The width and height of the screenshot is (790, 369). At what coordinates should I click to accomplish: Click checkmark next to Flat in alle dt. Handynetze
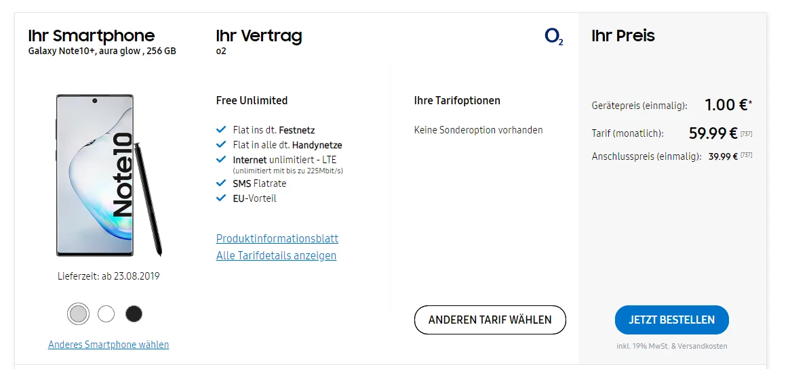pyautogui.click(x=220, y=144)
